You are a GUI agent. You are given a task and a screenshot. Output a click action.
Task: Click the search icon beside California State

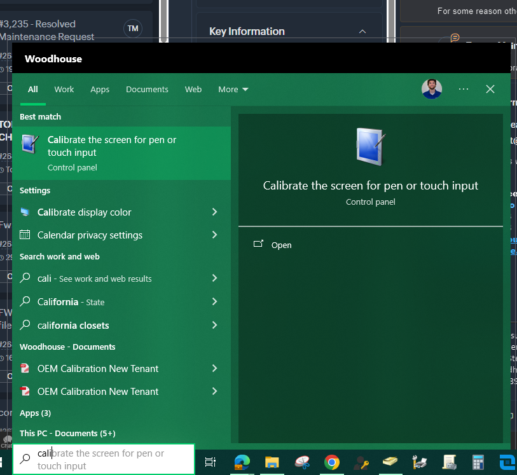[25, 301]
